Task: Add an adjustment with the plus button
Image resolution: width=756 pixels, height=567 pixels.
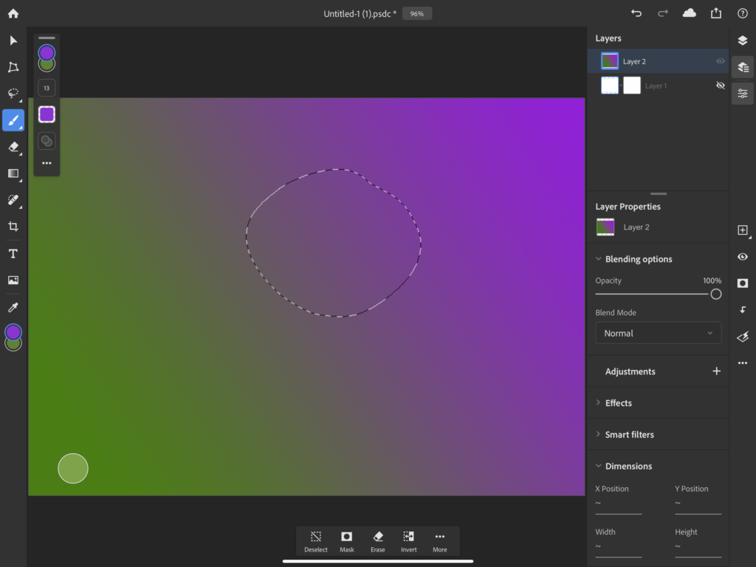Action: tap(716, 371)
